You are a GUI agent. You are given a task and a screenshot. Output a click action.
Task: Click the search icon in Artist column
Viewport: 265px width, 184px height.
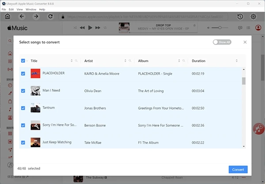130,61
